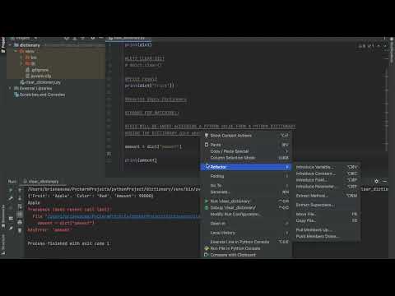Clear console output with trash icon
395x296 pixels.
click(x=20, y=230)
